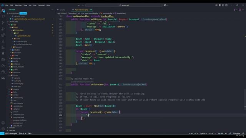Click the PHP language mode indicator
Viewport: 246px width, 138px height.
pyautogui.click(x=222, y=133)
